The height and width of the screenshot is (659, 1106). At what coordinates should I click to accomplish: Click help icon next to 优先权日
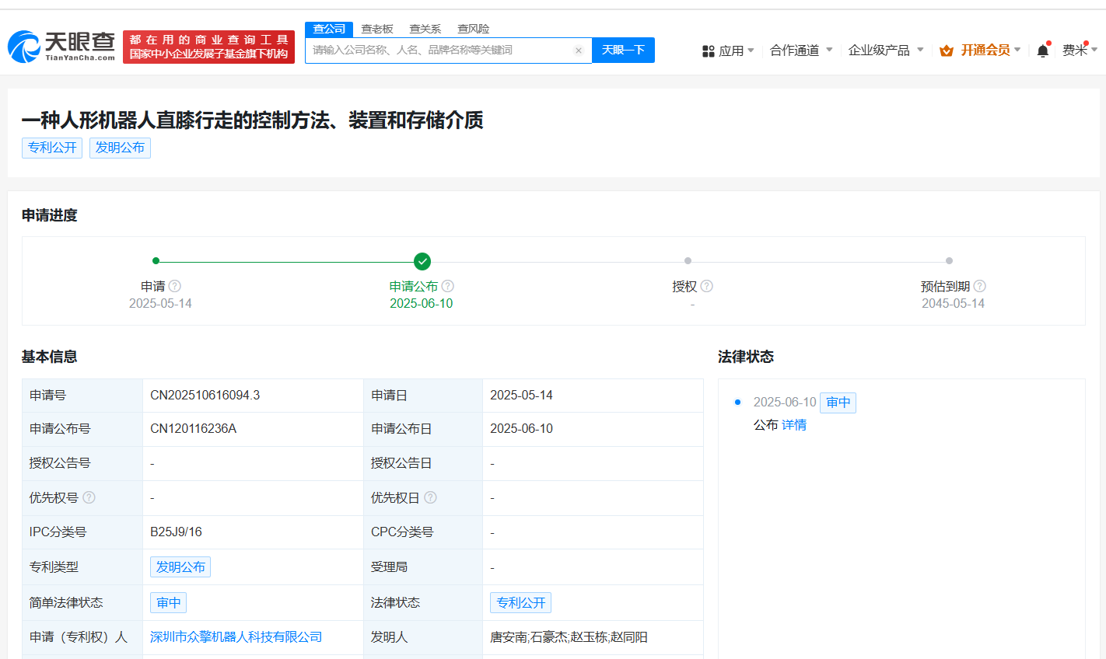point(431,497)
